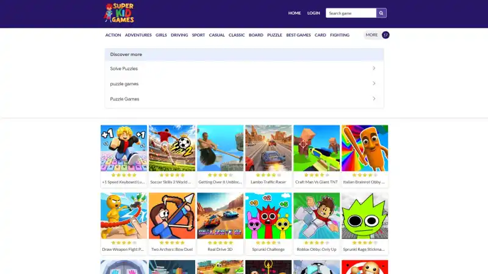Click star rating under Real Drive 3D

pyautogui.click(x=220, y=242)
